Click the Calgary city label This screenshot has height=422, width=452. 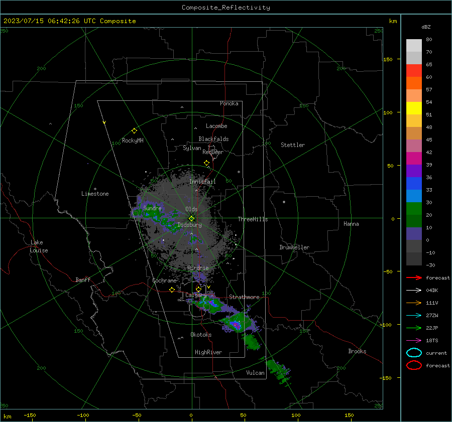click(x=196, y=295)
